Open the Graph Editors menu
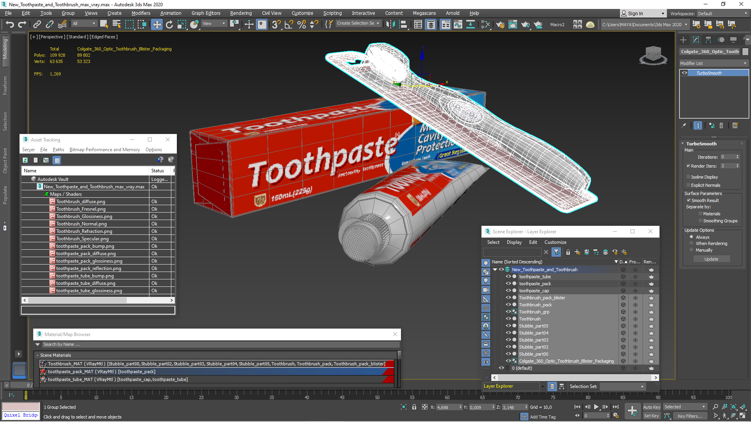The height and width of the screenshot is (422, 751). pos(206,13)
